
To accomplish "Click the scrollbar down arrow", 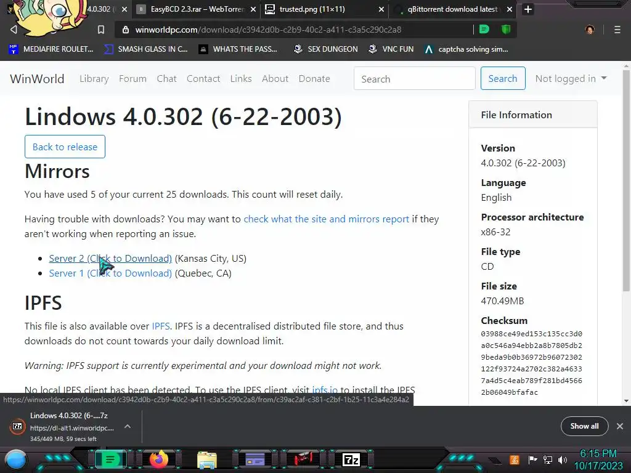I will [626, 400].
